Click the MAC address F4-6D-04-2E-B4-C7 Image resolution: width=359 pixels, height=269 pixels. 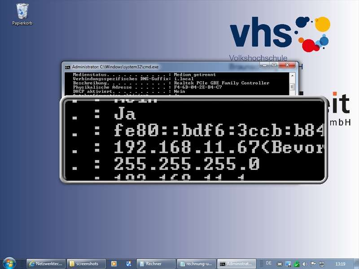pos(198,87)
